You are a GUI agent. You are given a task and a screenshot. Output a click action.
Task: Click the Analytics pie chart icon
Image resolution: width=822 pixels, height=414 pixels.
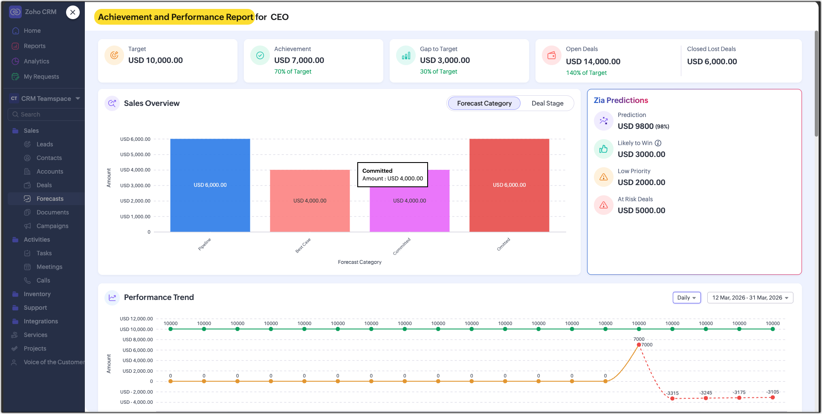(x=16, y=61)
